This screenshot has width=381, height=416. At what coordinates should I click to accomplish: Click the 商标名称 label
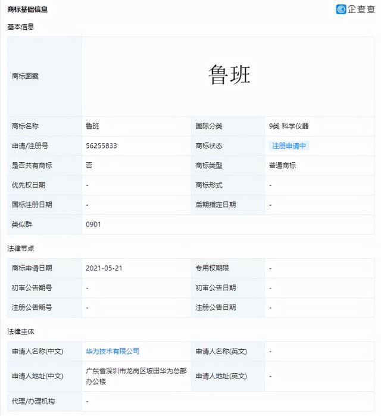pyautogui.click(x=25, y=126)
